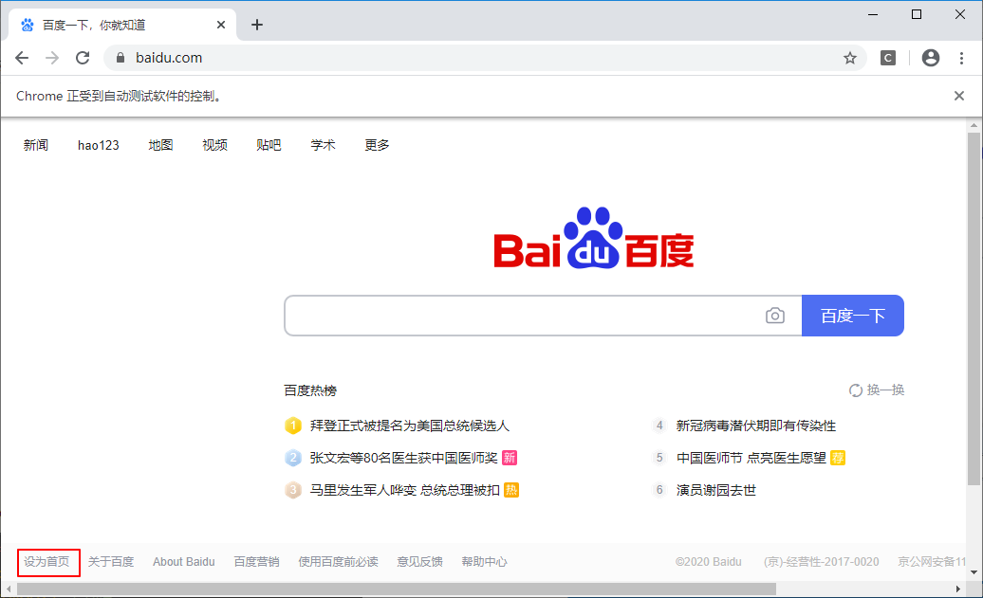Open a new tab with the plus button
The height and width of the screenshot is (598, 983).
tap(256, 25)
